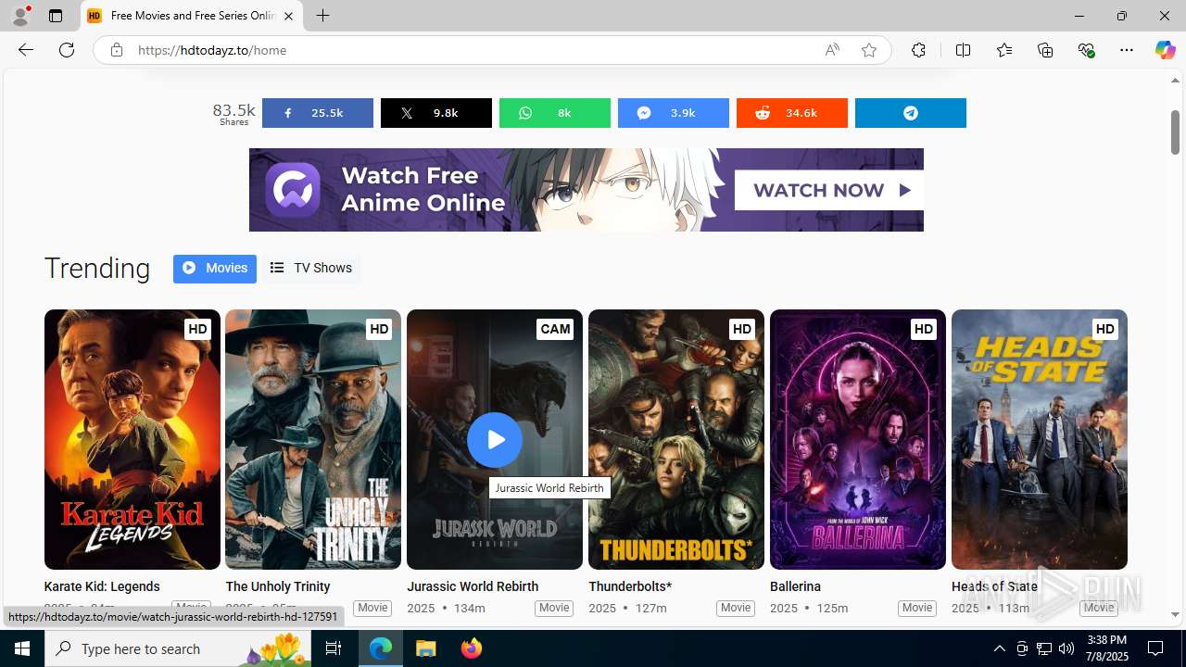Open volume control in tray

pos(1066,648)
